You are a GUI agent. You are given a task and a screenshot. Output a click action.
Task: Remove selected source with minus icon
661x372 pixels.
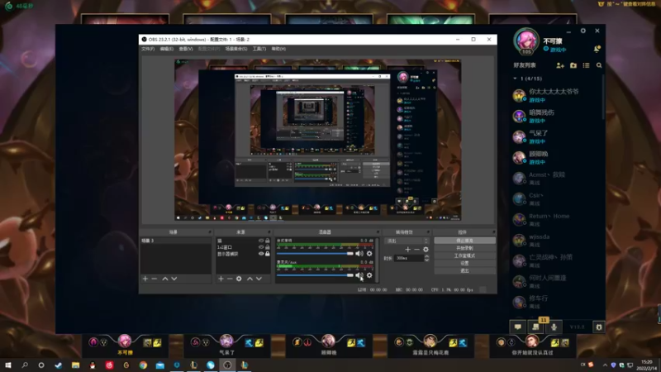[x=230, y=279]
